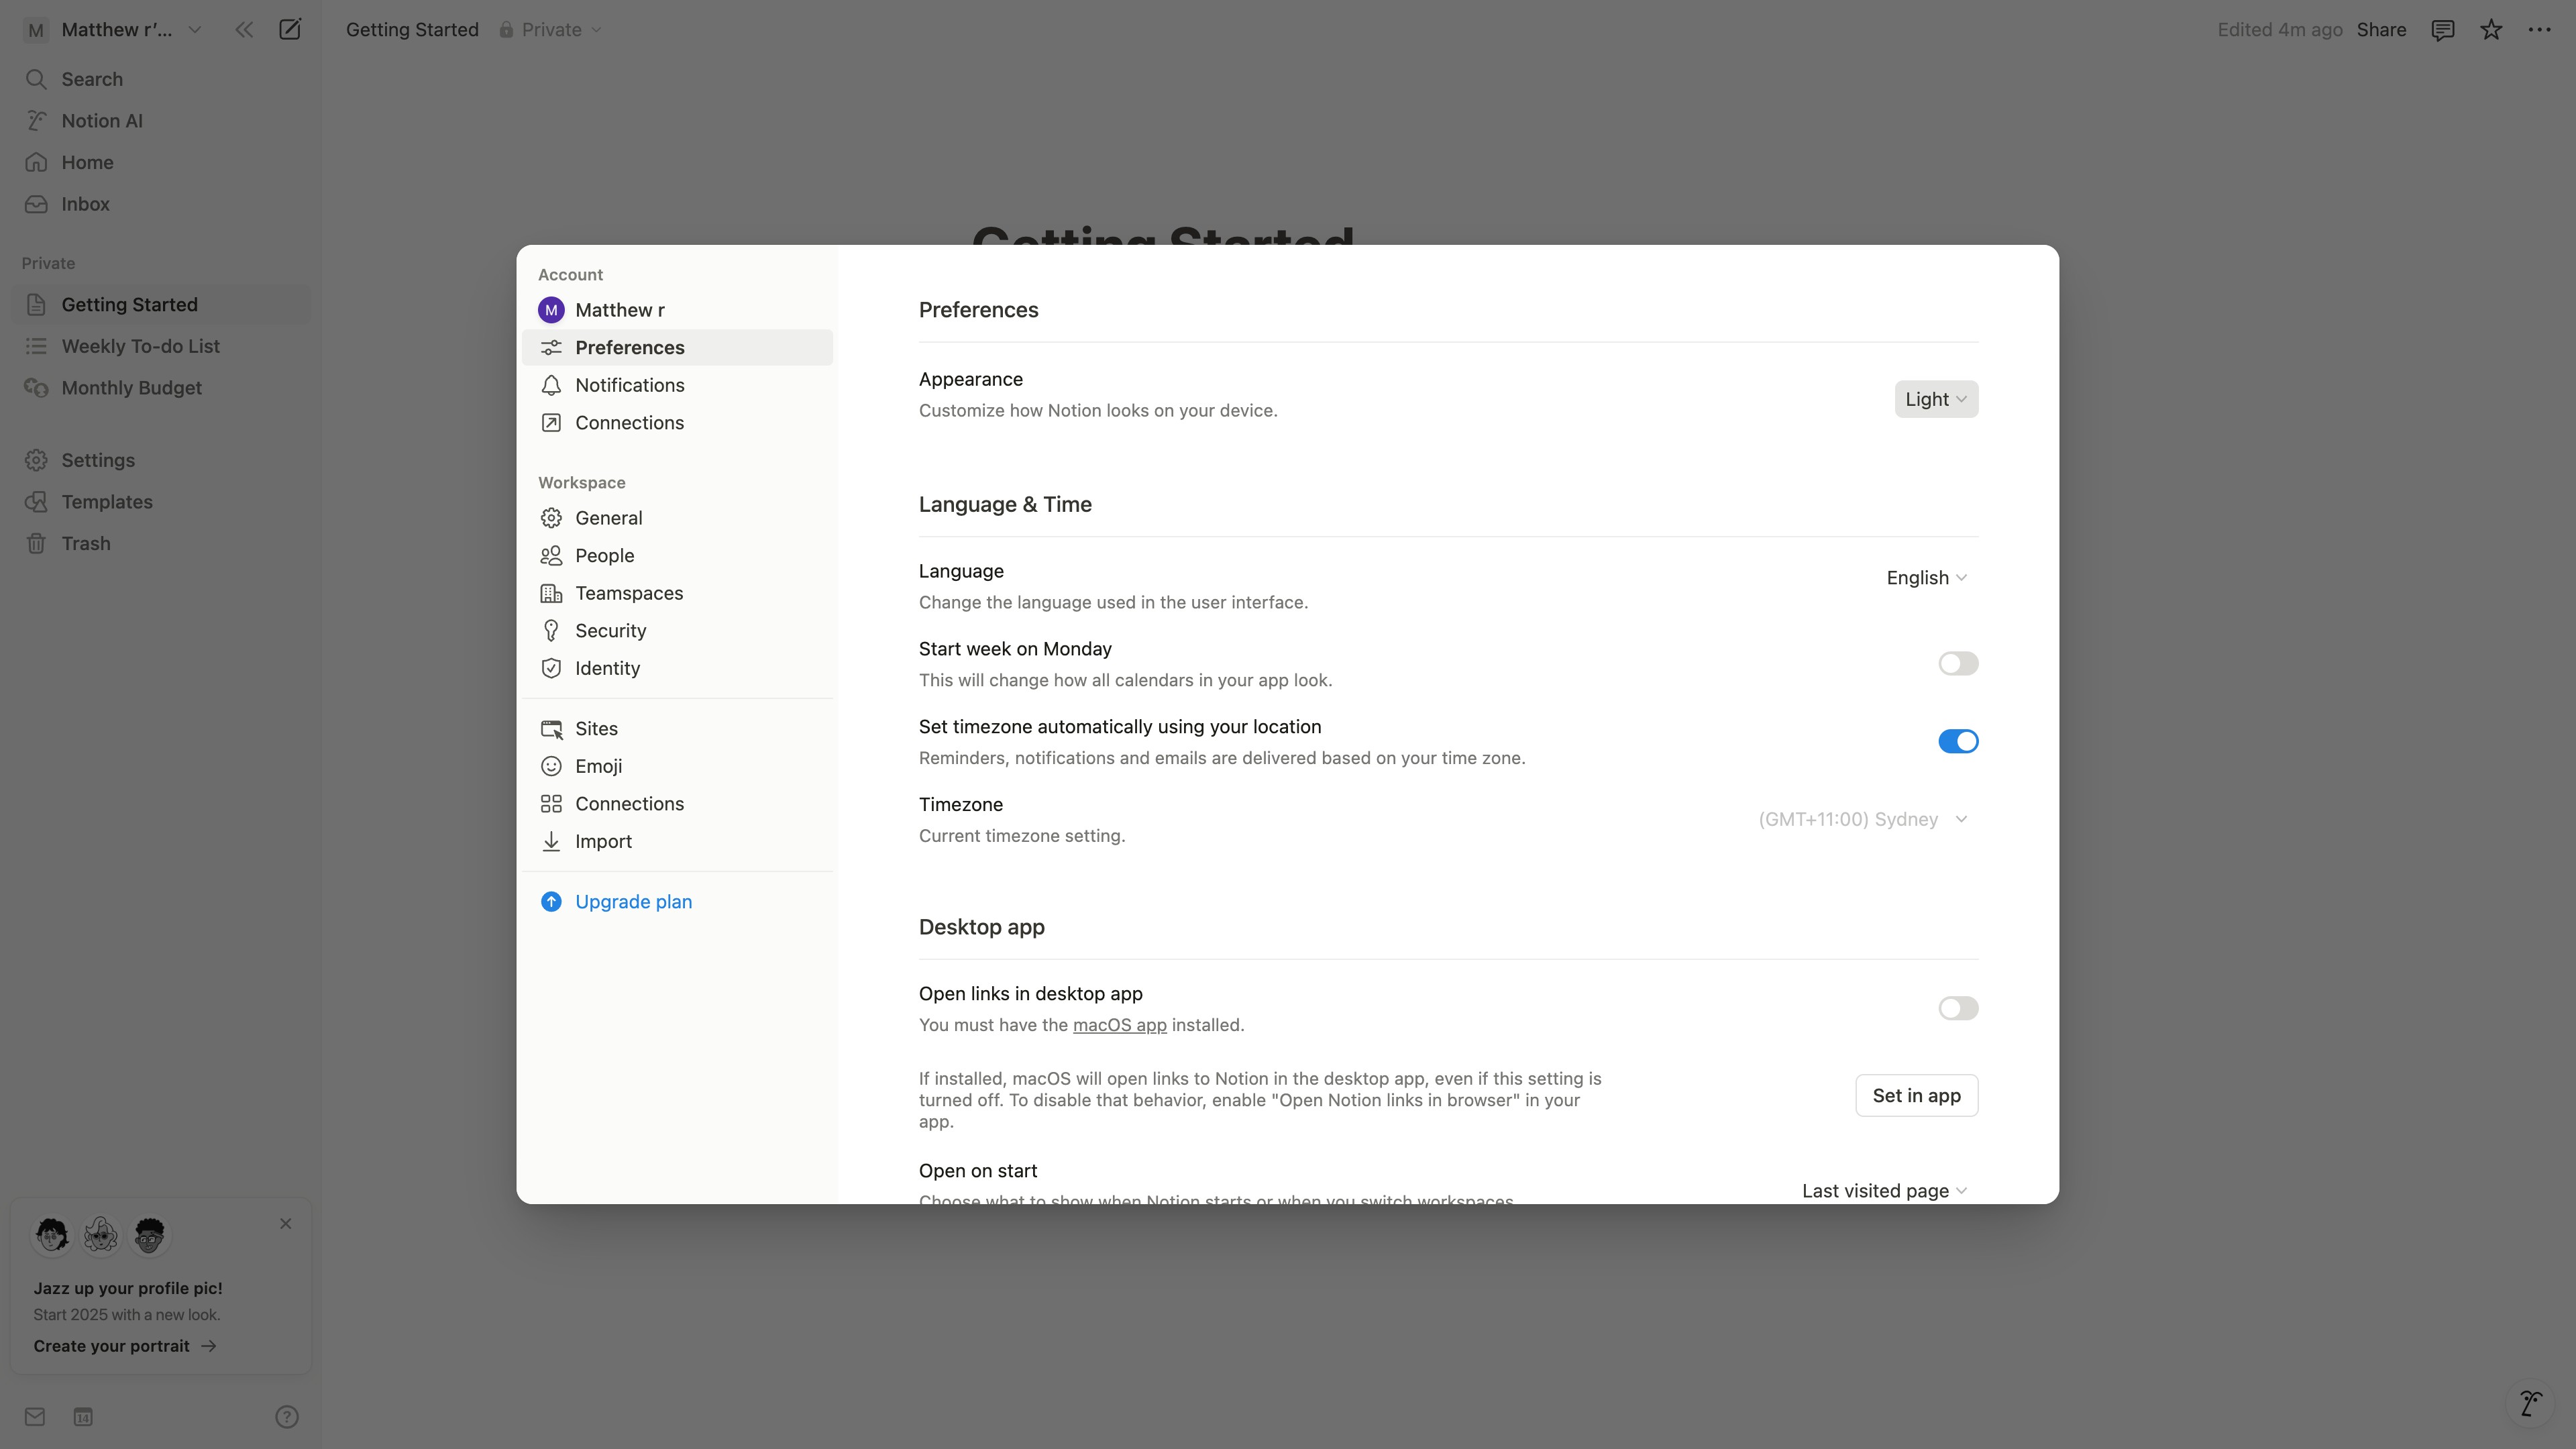Open the Last visited page dropdown
The height and width of the screenshot is (1449, 2576).
1885,1190
